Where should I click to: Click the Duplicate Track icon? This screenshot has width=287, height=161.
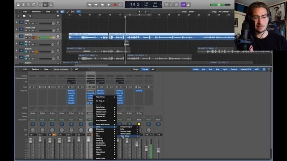24,16
